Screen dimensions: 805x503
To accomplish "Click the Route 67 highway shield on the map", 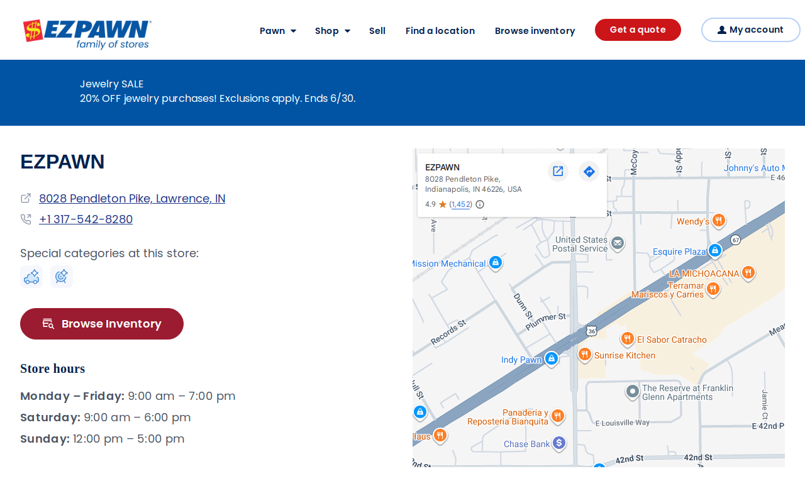I will coord(736,240).
